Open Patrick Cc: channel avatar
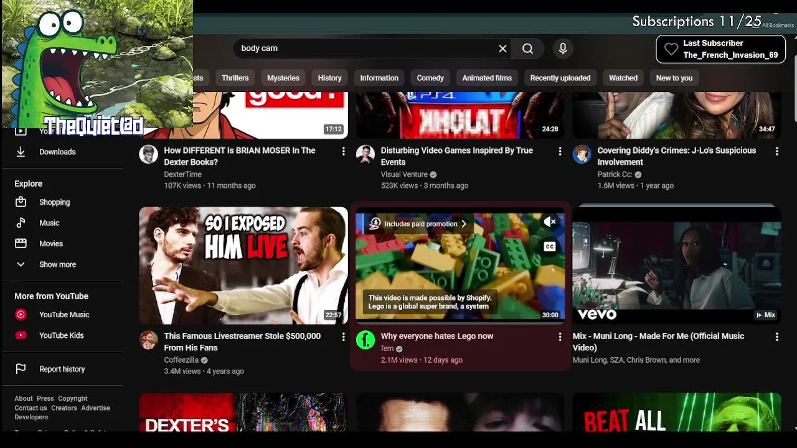Screen dimensions: 797x448 pos(582,154)
